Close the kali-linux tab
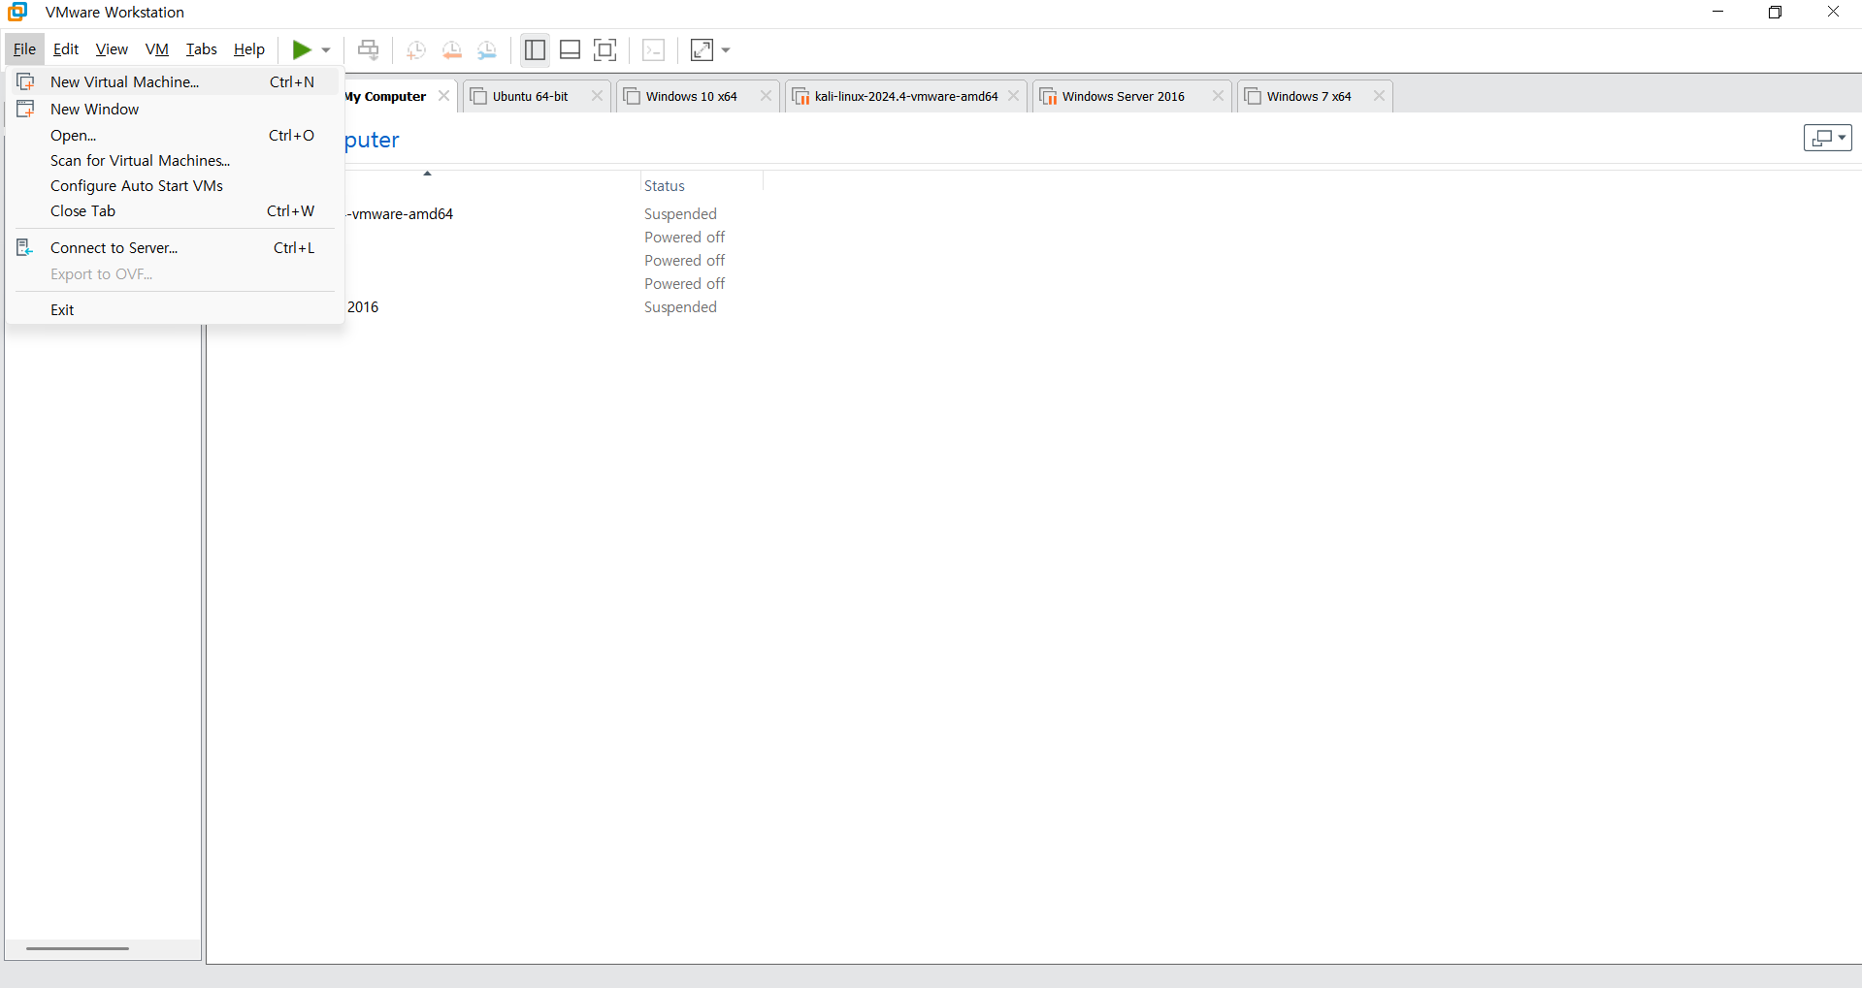 point(1013,95)
